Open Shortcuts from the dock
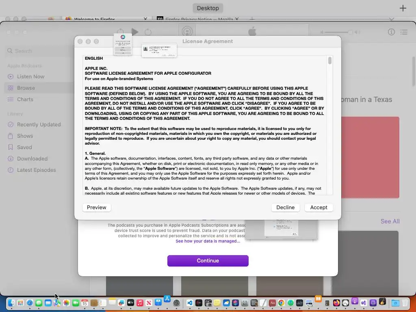Screen dimensions: 416x312 coord(235,303)
